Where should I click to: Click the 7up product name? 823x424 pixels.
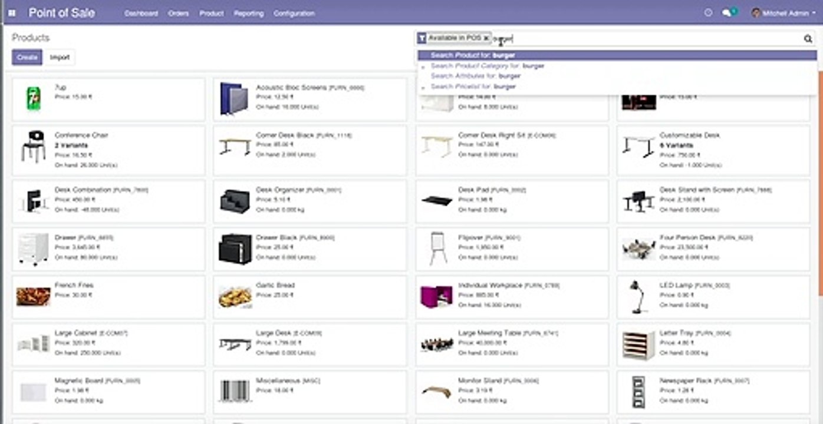pyautogui.click(x=61, y=87)
